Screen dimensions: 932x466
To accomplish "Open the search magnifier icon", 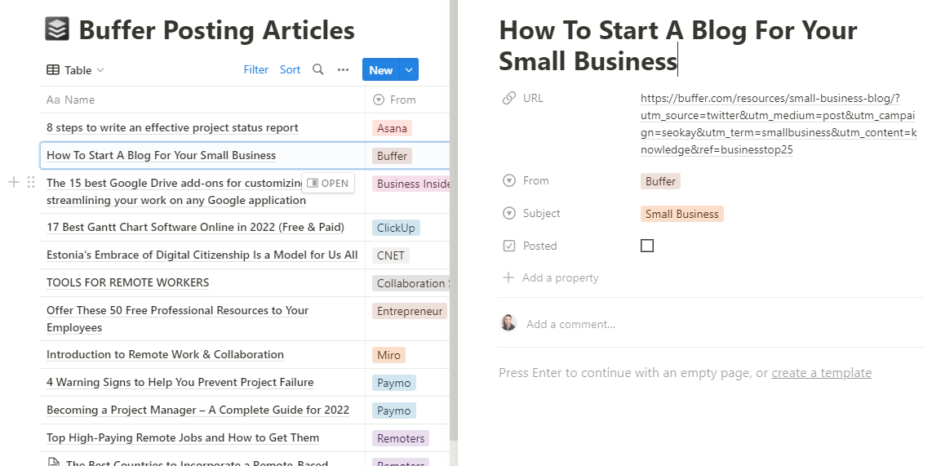I will [318, 69].
